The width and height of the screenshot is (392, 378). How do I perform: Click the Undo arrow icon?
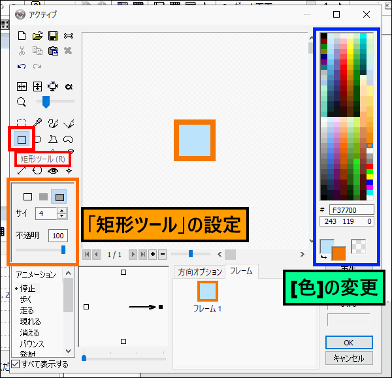click(22, 66)
